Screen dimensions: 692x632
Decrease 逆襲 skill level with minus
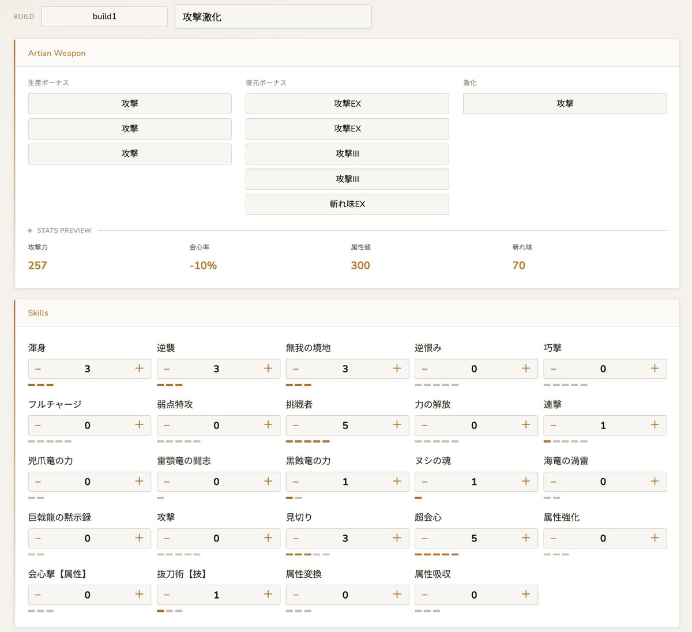coord(167,368)
